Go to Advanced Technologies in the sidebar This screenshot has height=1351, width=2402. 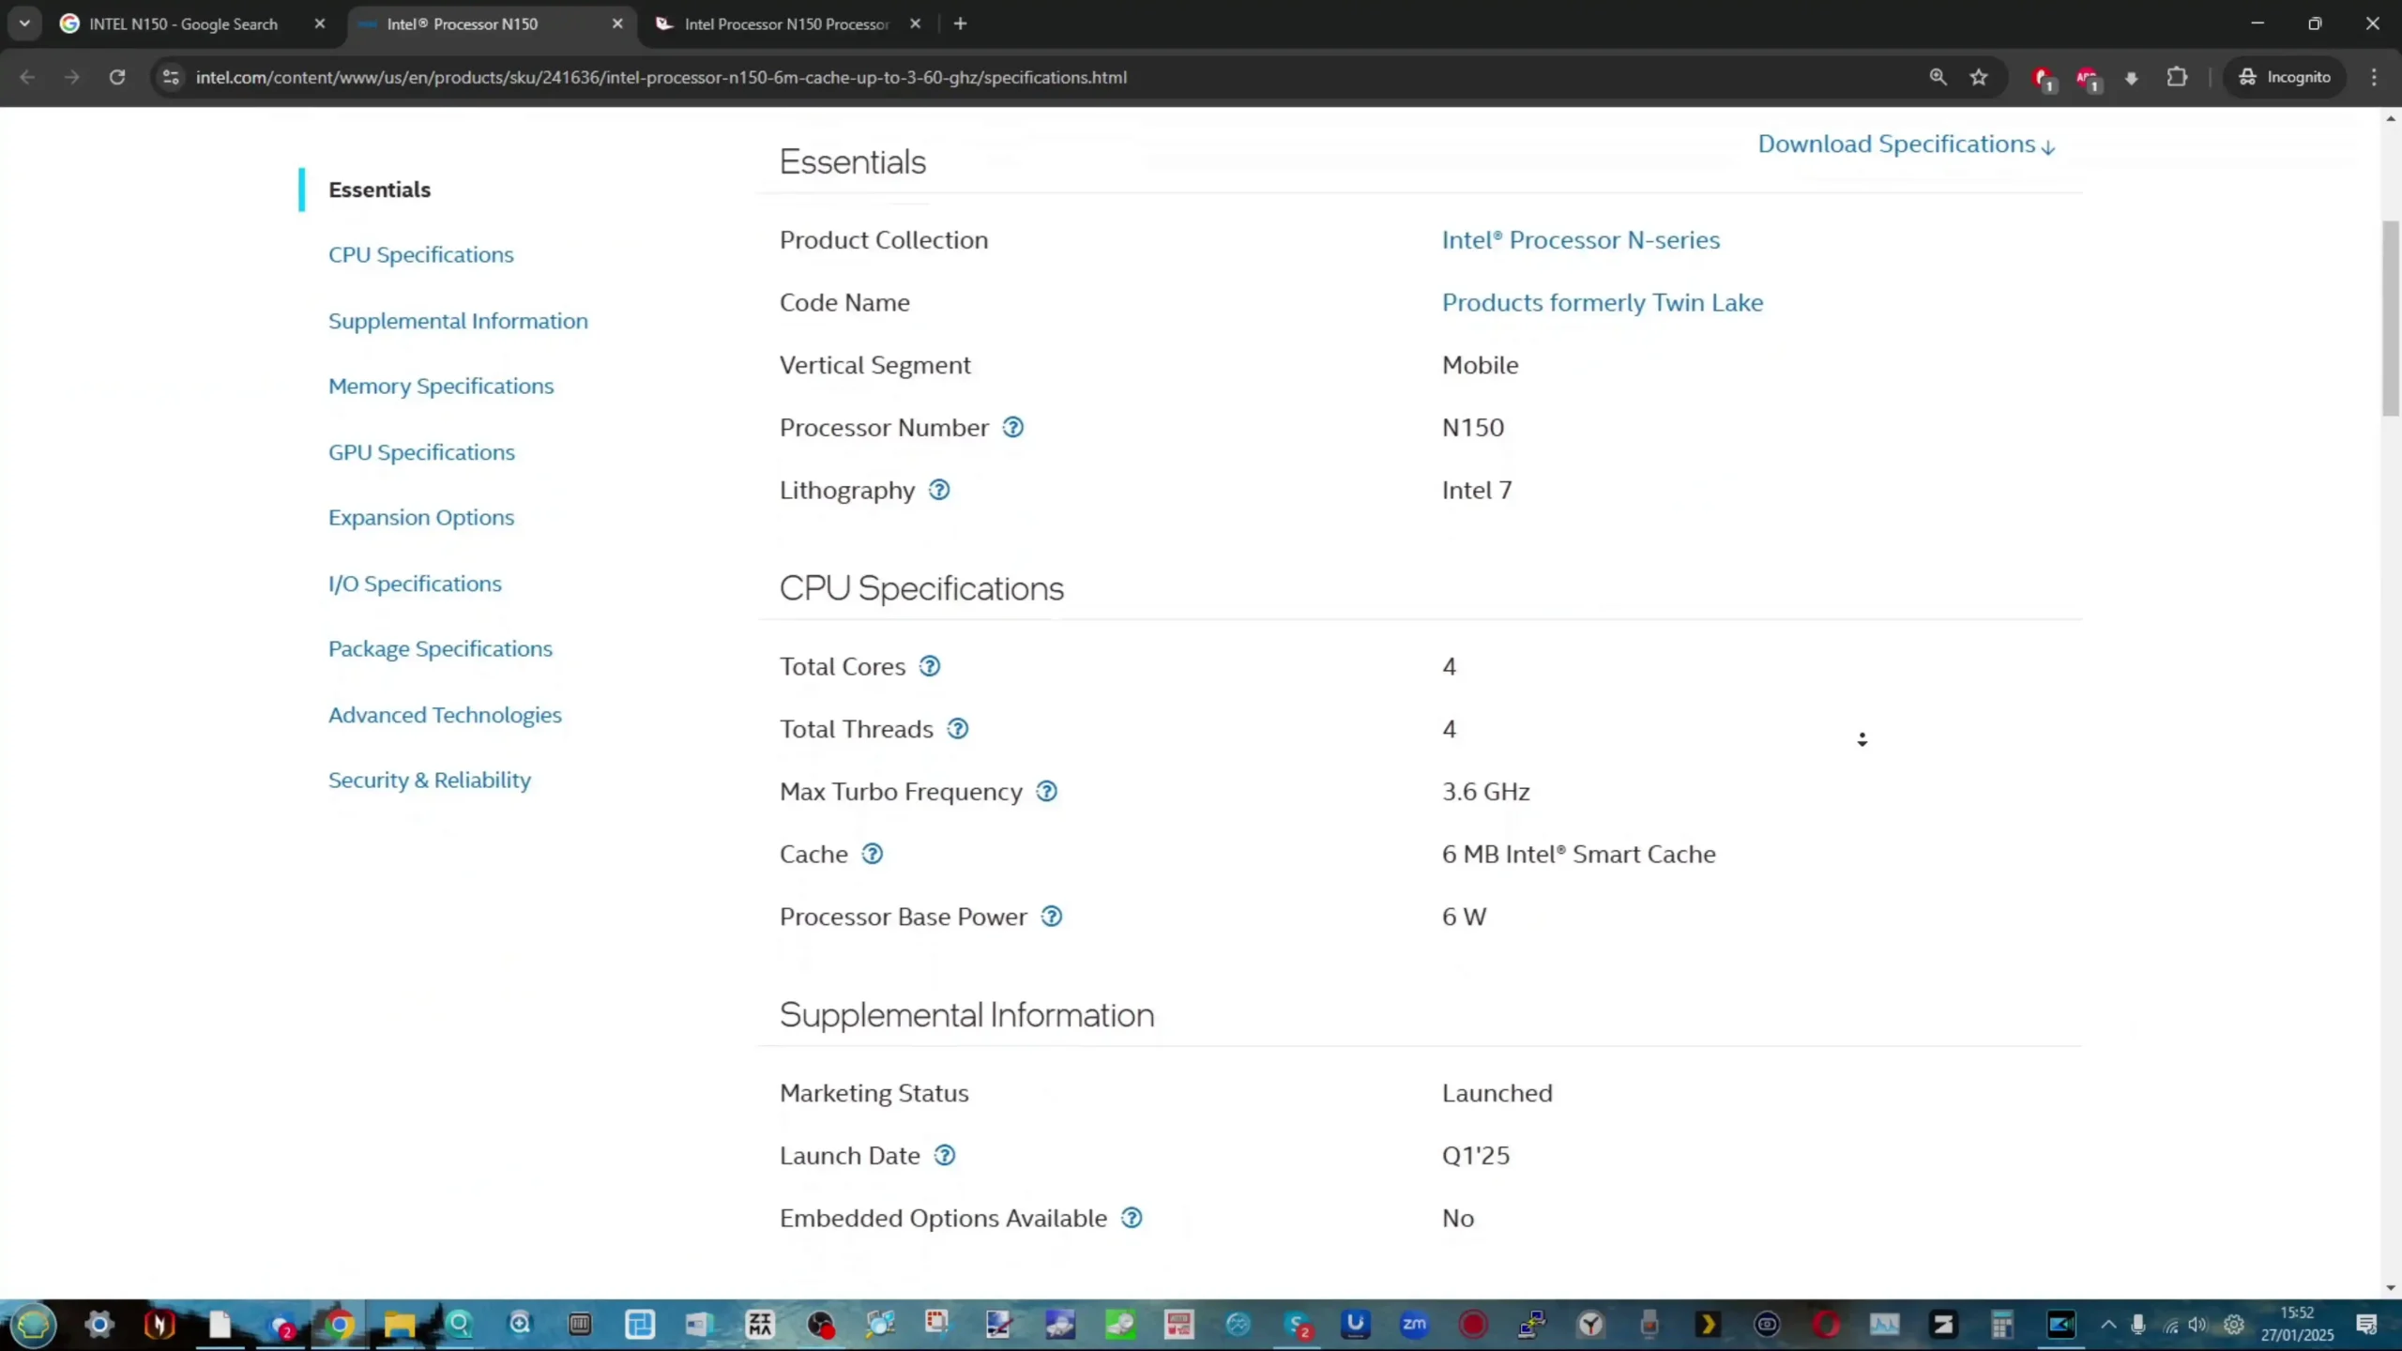coord(445,715)
